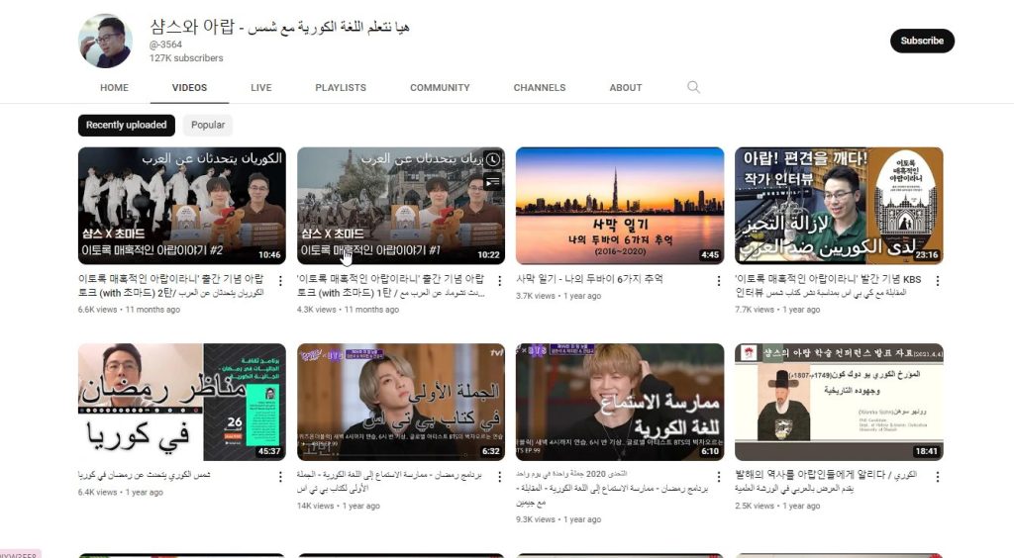Open the Arabic title under the 6:10 video
This screenshot has width=1014, height=558.
pos(612,489)
